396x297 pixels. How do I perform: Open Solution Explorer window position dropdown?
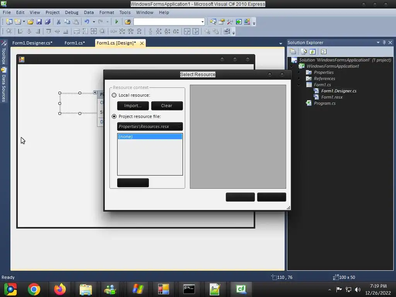click(378, 43)
